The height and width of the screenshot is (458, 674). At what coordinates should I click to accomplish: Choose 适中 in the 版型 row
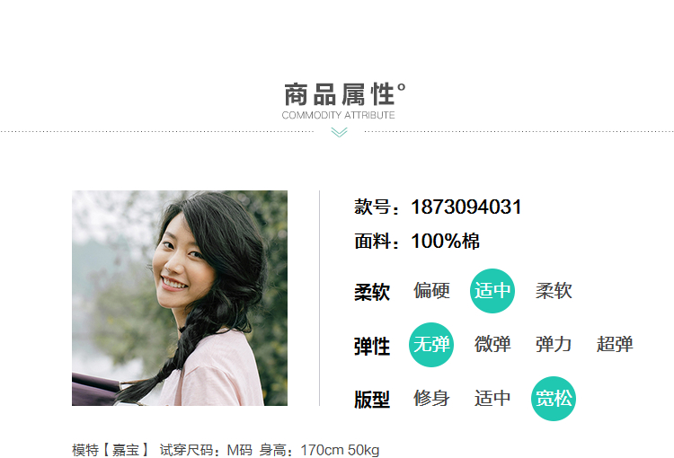coord(492,398)
